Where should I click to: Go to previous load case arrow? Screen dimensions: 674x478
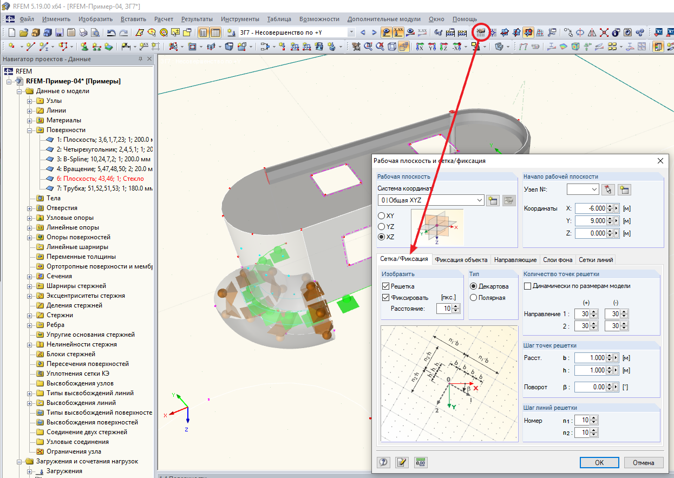(x=363, y=32)
